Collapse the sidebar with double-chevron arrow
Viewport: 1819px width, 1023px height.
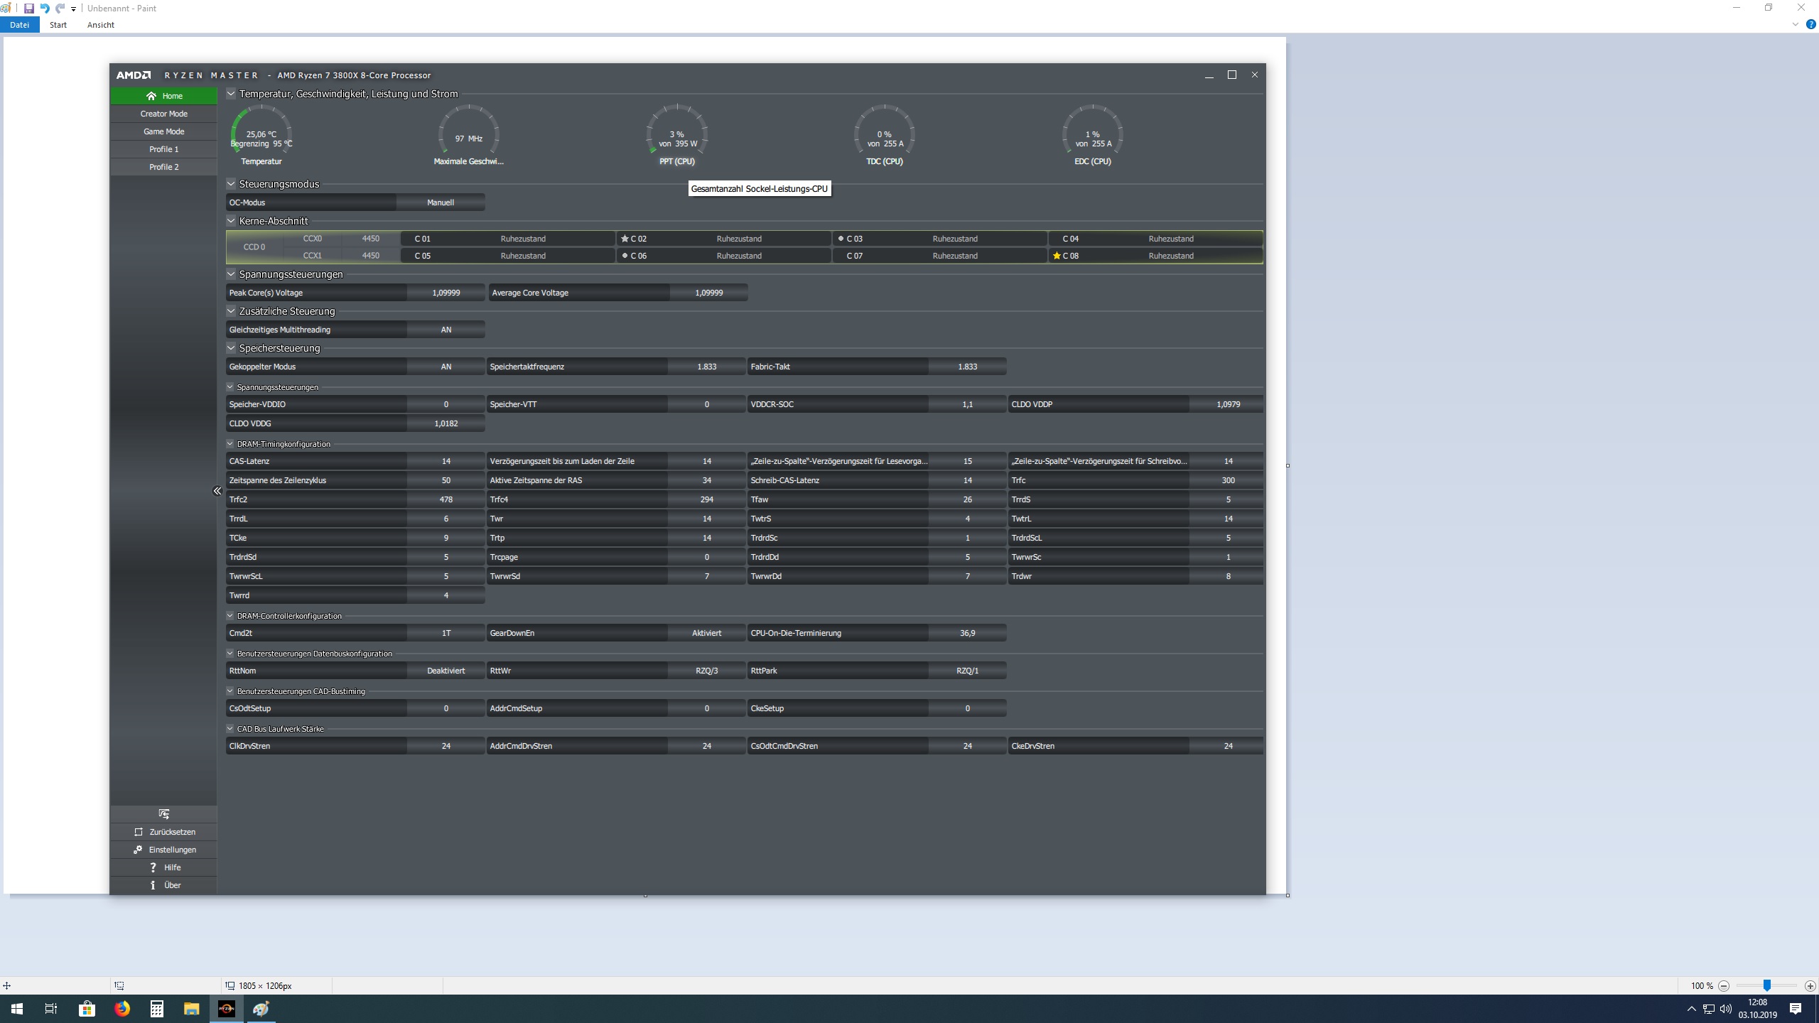pyautogui.click(x=217, y=491)
